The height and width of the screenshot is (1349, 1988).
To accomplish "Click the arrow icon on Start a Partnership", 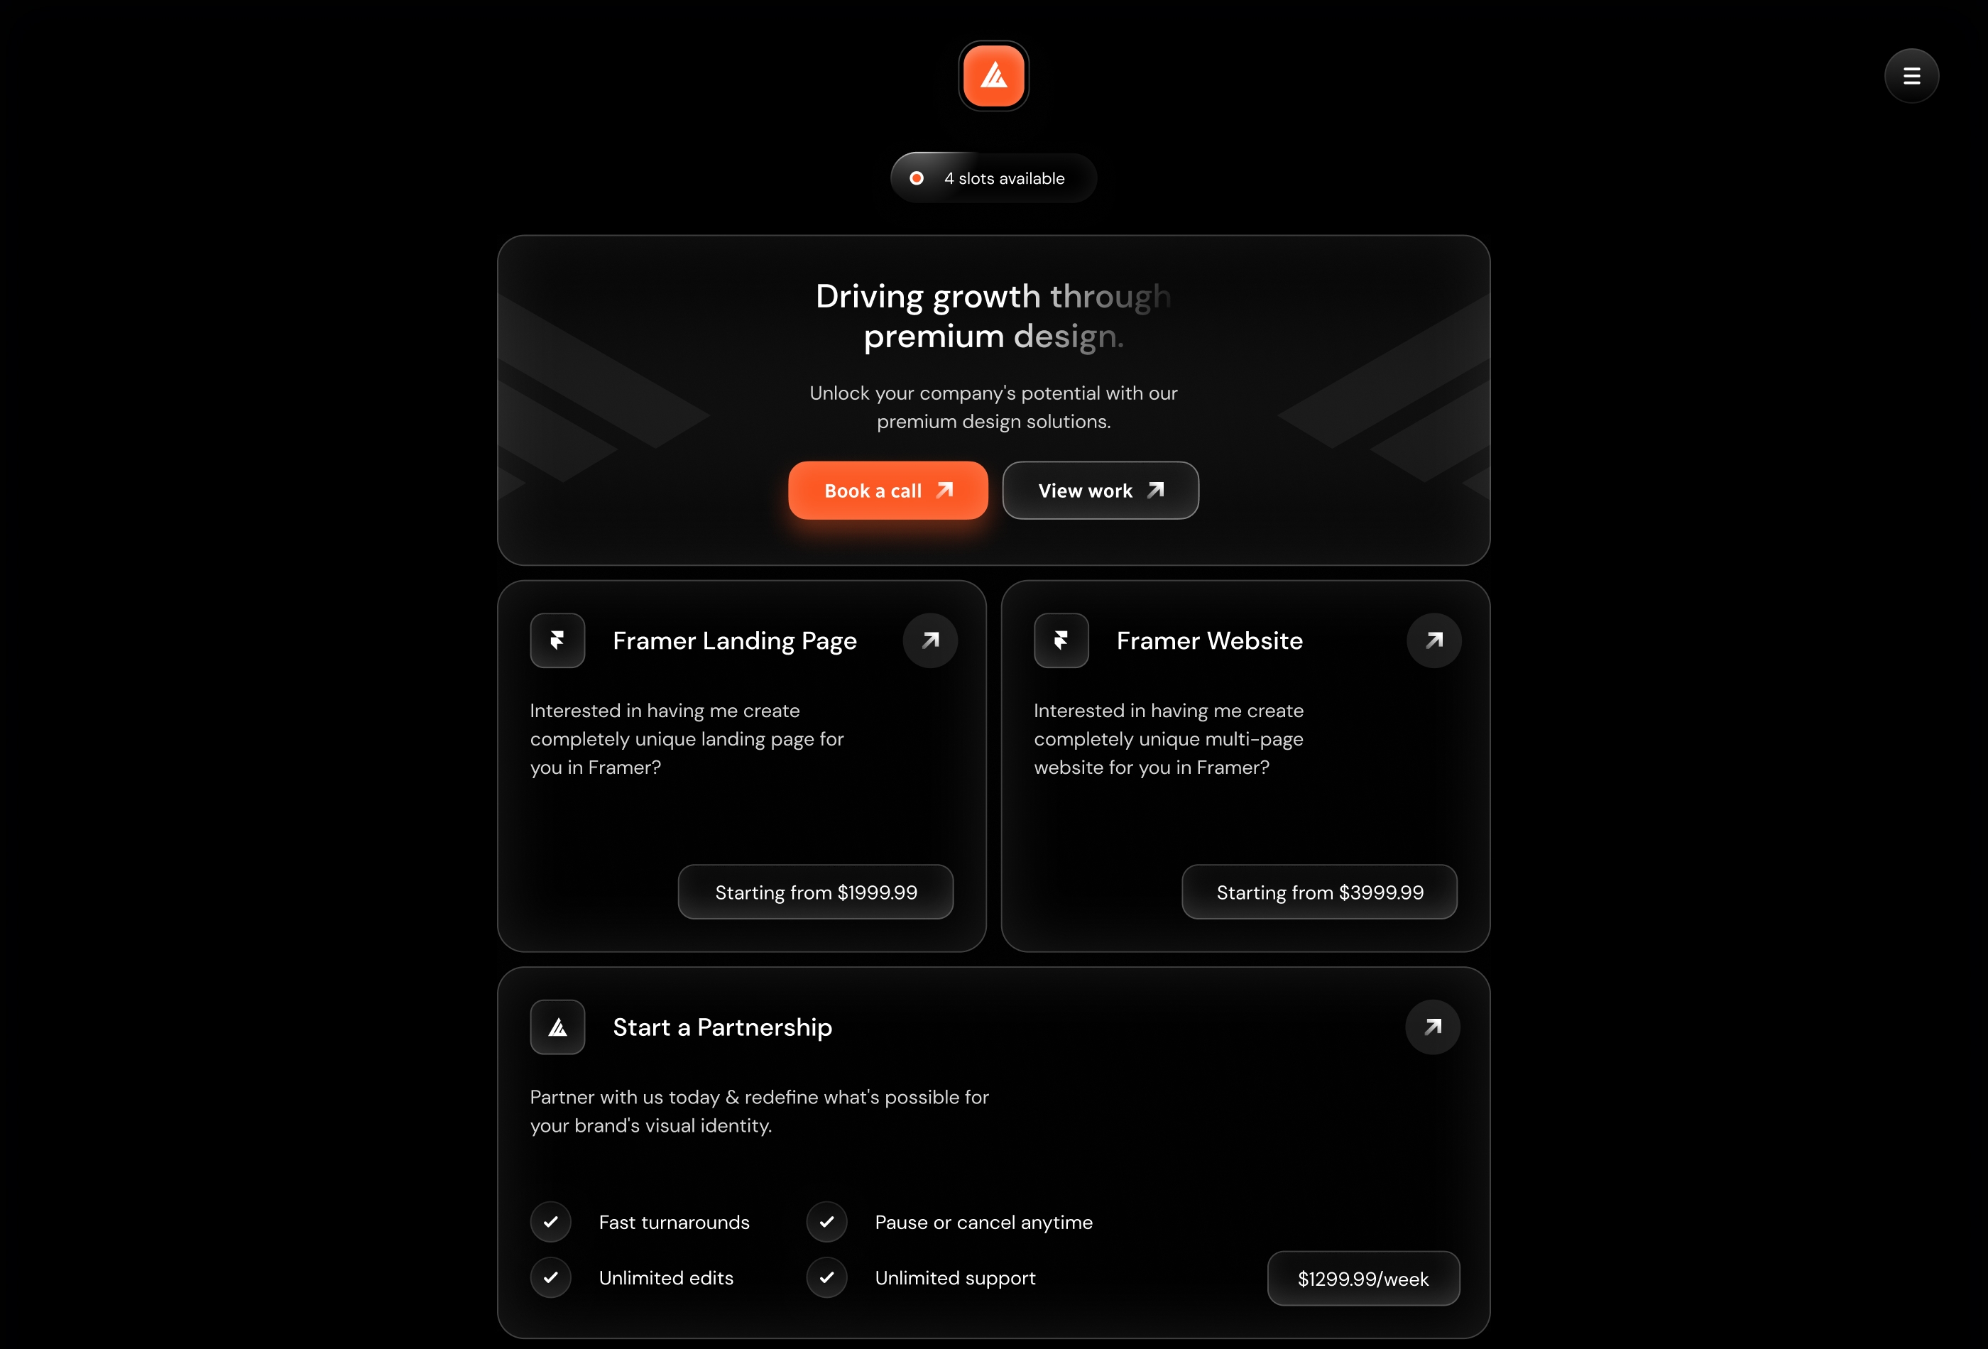I will 1430,1027.
